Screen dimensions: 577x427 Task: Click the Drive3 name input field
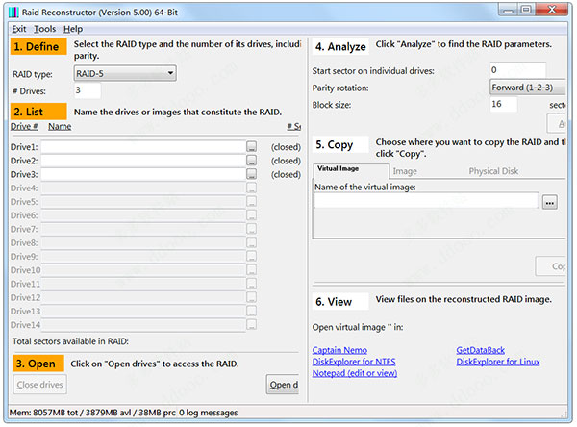tap(143, 174)
